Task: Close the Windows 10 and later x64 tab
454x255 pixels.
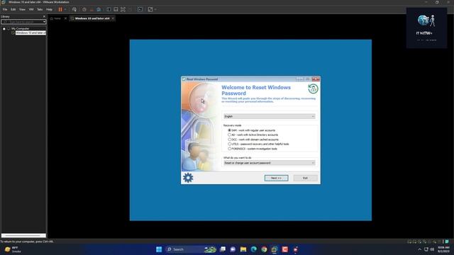Action: click(x=113, y=18)
